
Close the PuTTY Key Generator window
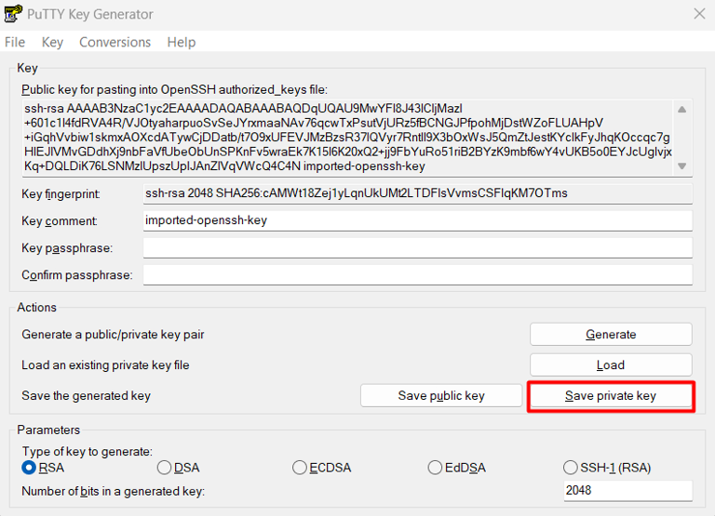[x=699, y=14]
